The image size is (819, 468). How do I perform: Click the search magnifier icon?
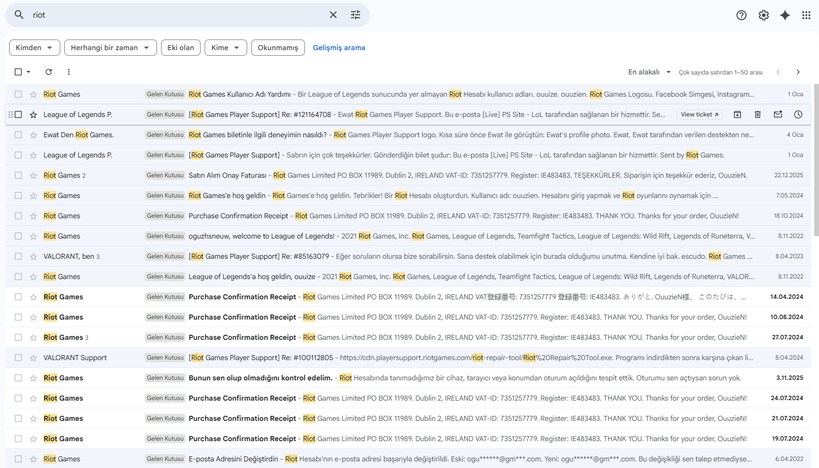click(19, 15)
